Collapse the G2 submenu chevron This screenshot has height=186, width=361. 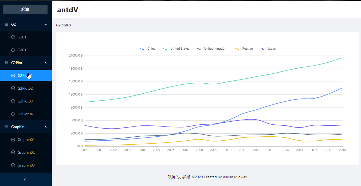(x=46, y=24)
